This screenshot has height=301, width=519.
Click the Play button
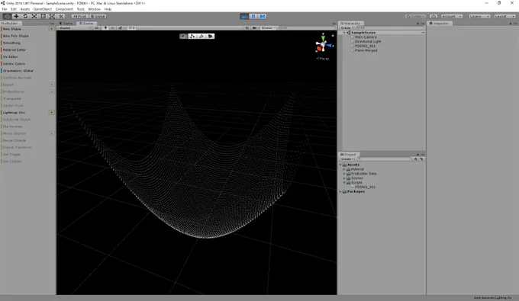point(244,16)
